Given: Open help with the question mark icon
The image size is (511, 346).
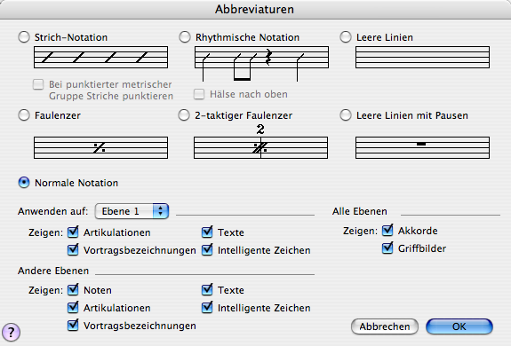Looking at the screenshot, I should (11, 332).
